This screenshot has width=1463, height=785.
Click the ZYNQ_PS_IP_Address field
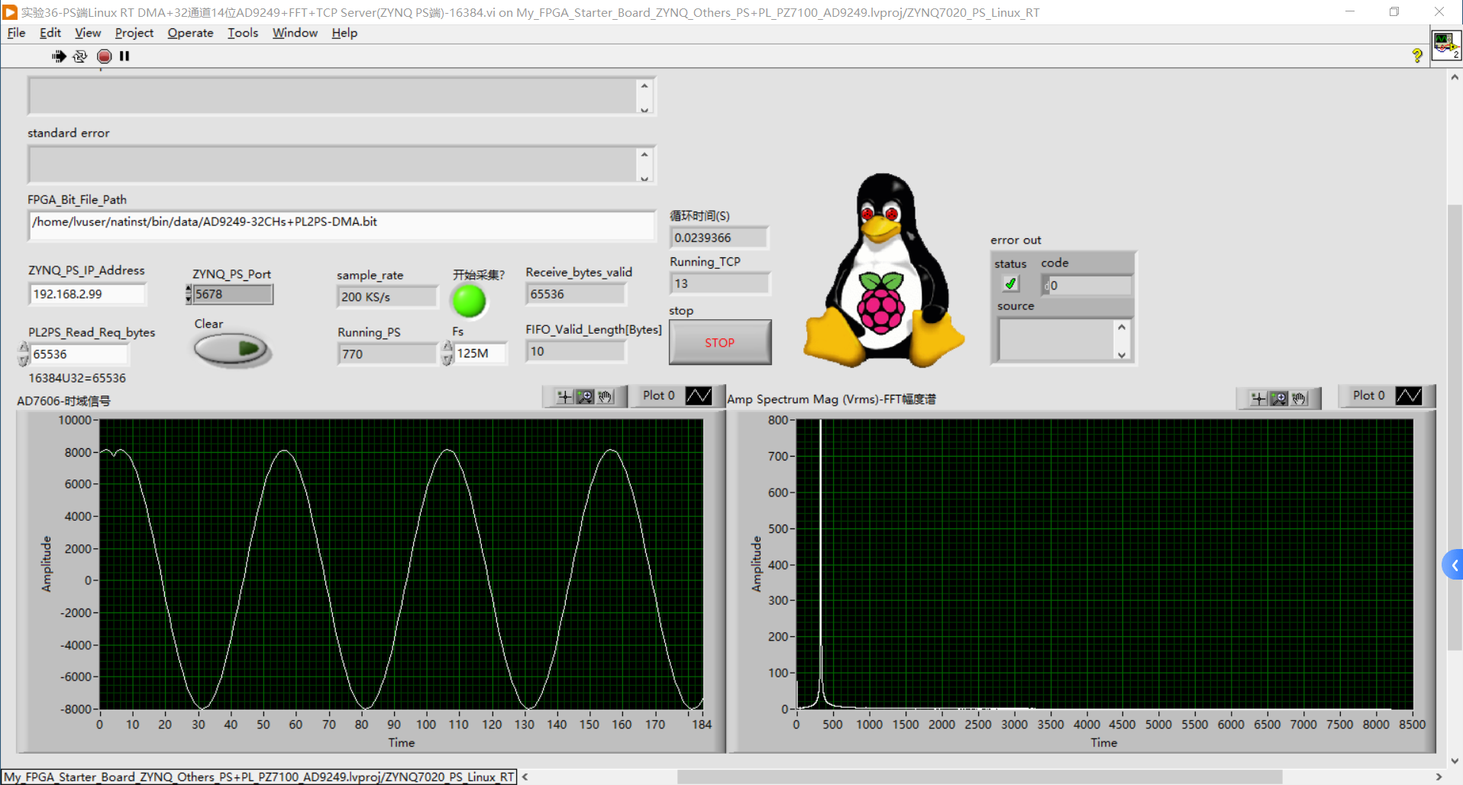[x=87, y=294]
